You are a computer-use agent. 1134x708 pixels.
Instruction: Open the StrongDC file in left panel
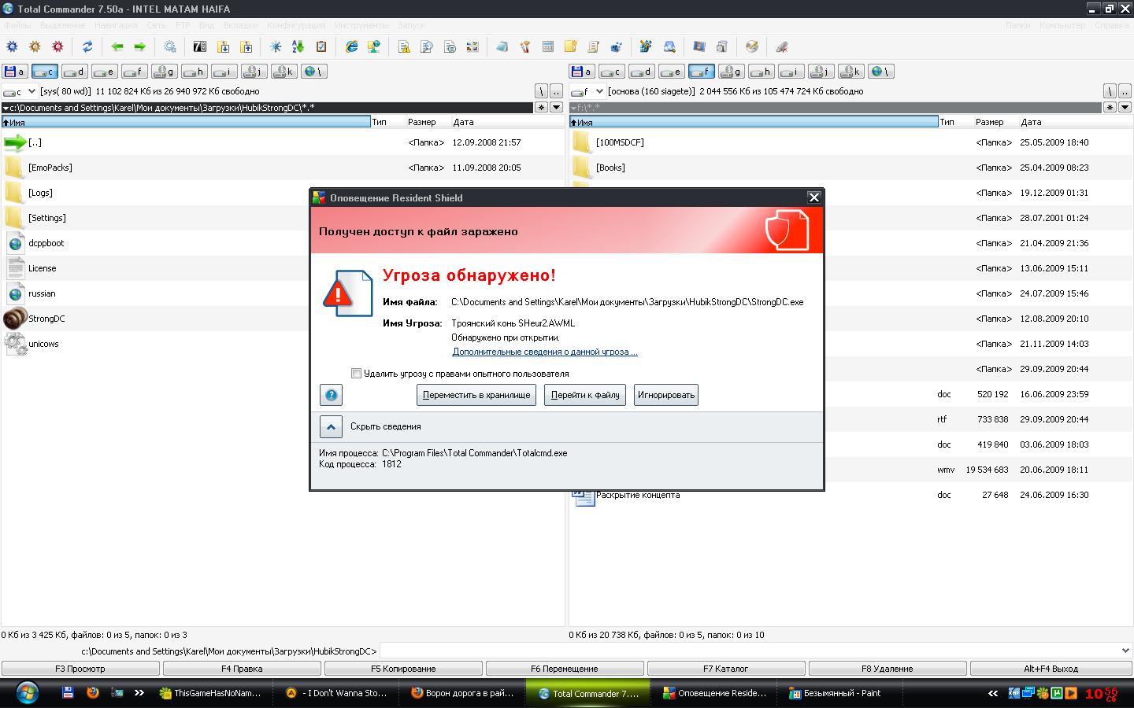click(x=46, y=319)
